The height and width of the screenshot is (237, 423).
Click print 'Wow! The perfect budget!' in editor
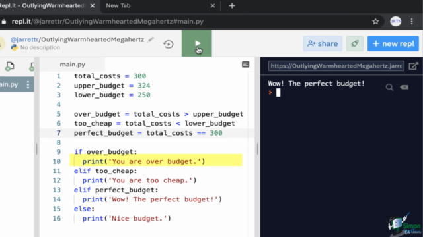tap(152, 199)
